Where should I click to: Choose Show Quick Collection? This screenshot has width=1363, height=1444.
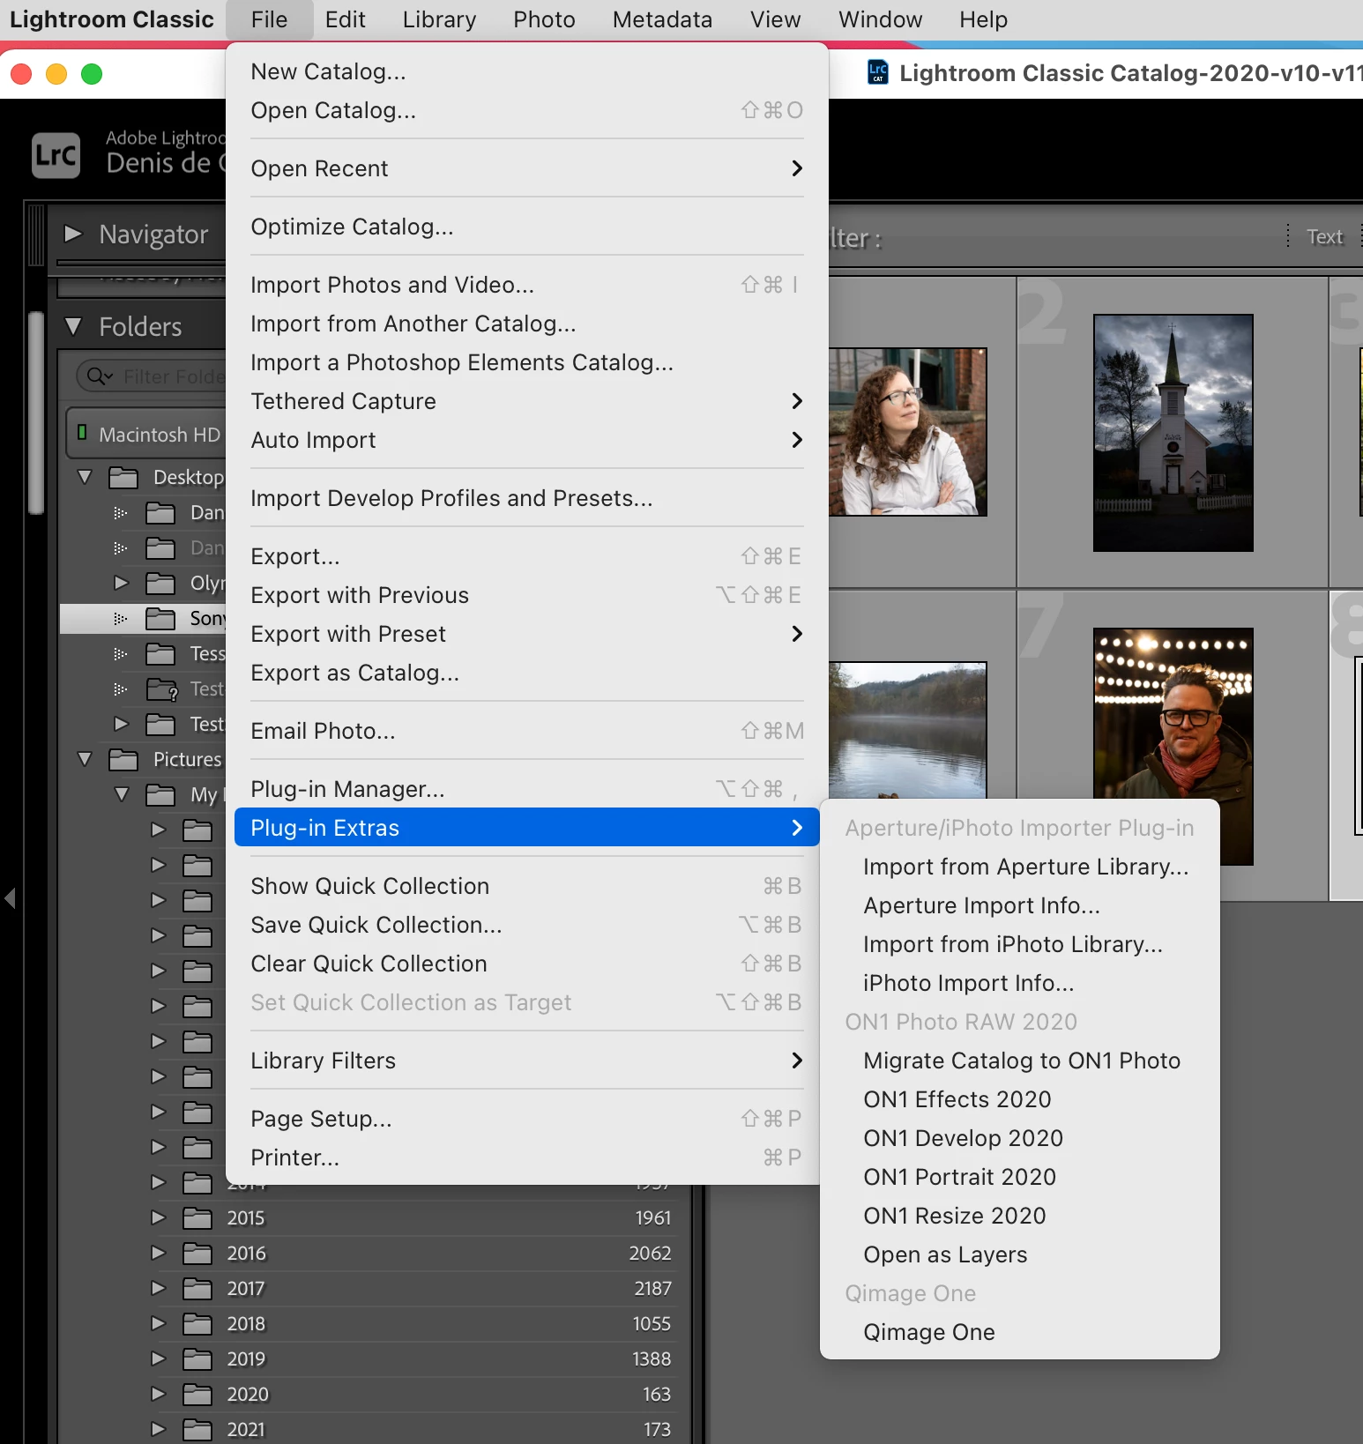pos(527,886)
